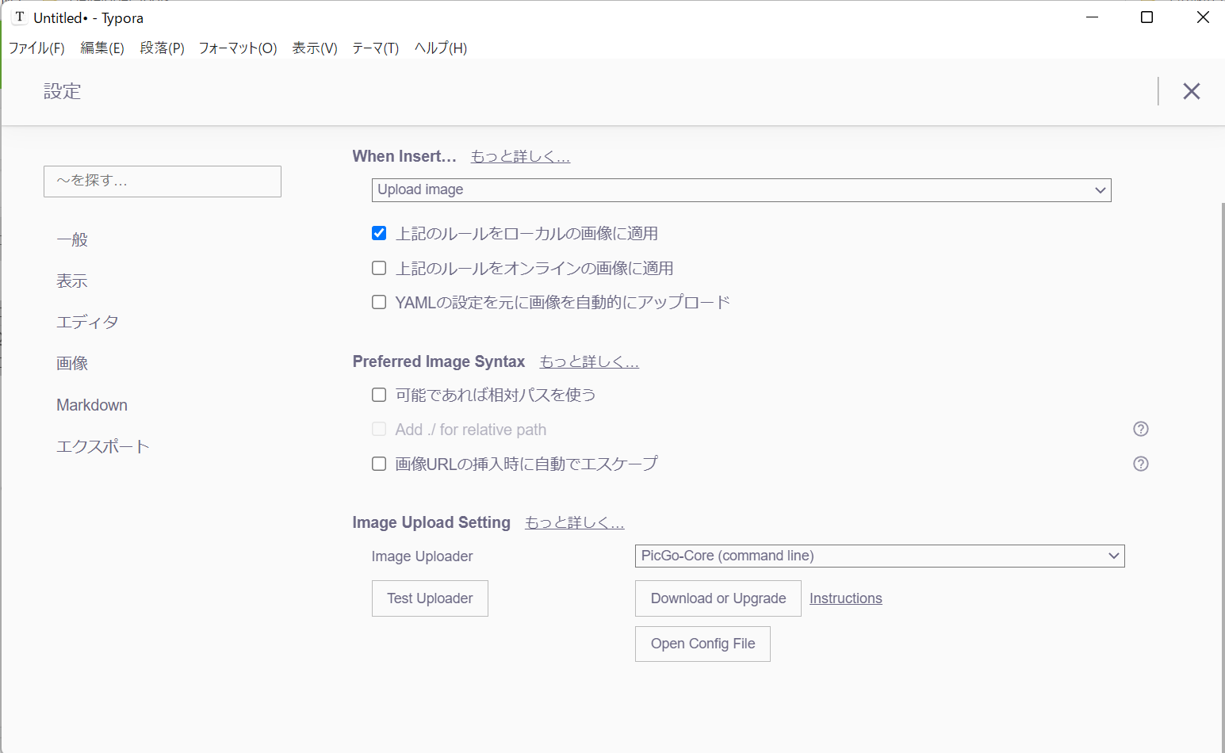Maximize the Typora window

[1147, 17]
